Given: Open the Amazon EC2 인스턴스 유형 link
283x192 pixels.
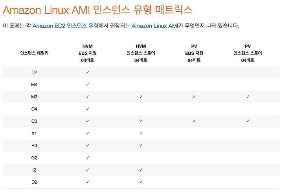Looking at the screenshot, I should click(x=65, y=26).
